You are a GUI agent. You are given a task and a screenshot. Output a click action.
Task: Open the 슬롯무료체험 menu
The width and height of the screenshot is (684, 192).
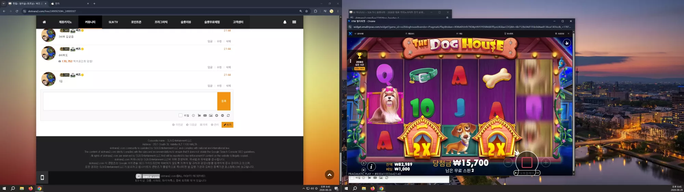pyautogui.click(x=212, y=22)
